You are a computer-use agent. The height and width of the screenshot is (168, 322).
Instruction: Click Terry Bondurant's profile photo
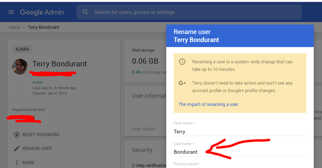[x=20, y=67]
